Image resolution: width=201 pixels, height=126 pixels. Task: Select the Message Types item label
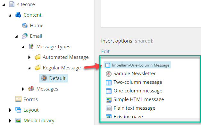pyautogui.click(x=53, y=47)
